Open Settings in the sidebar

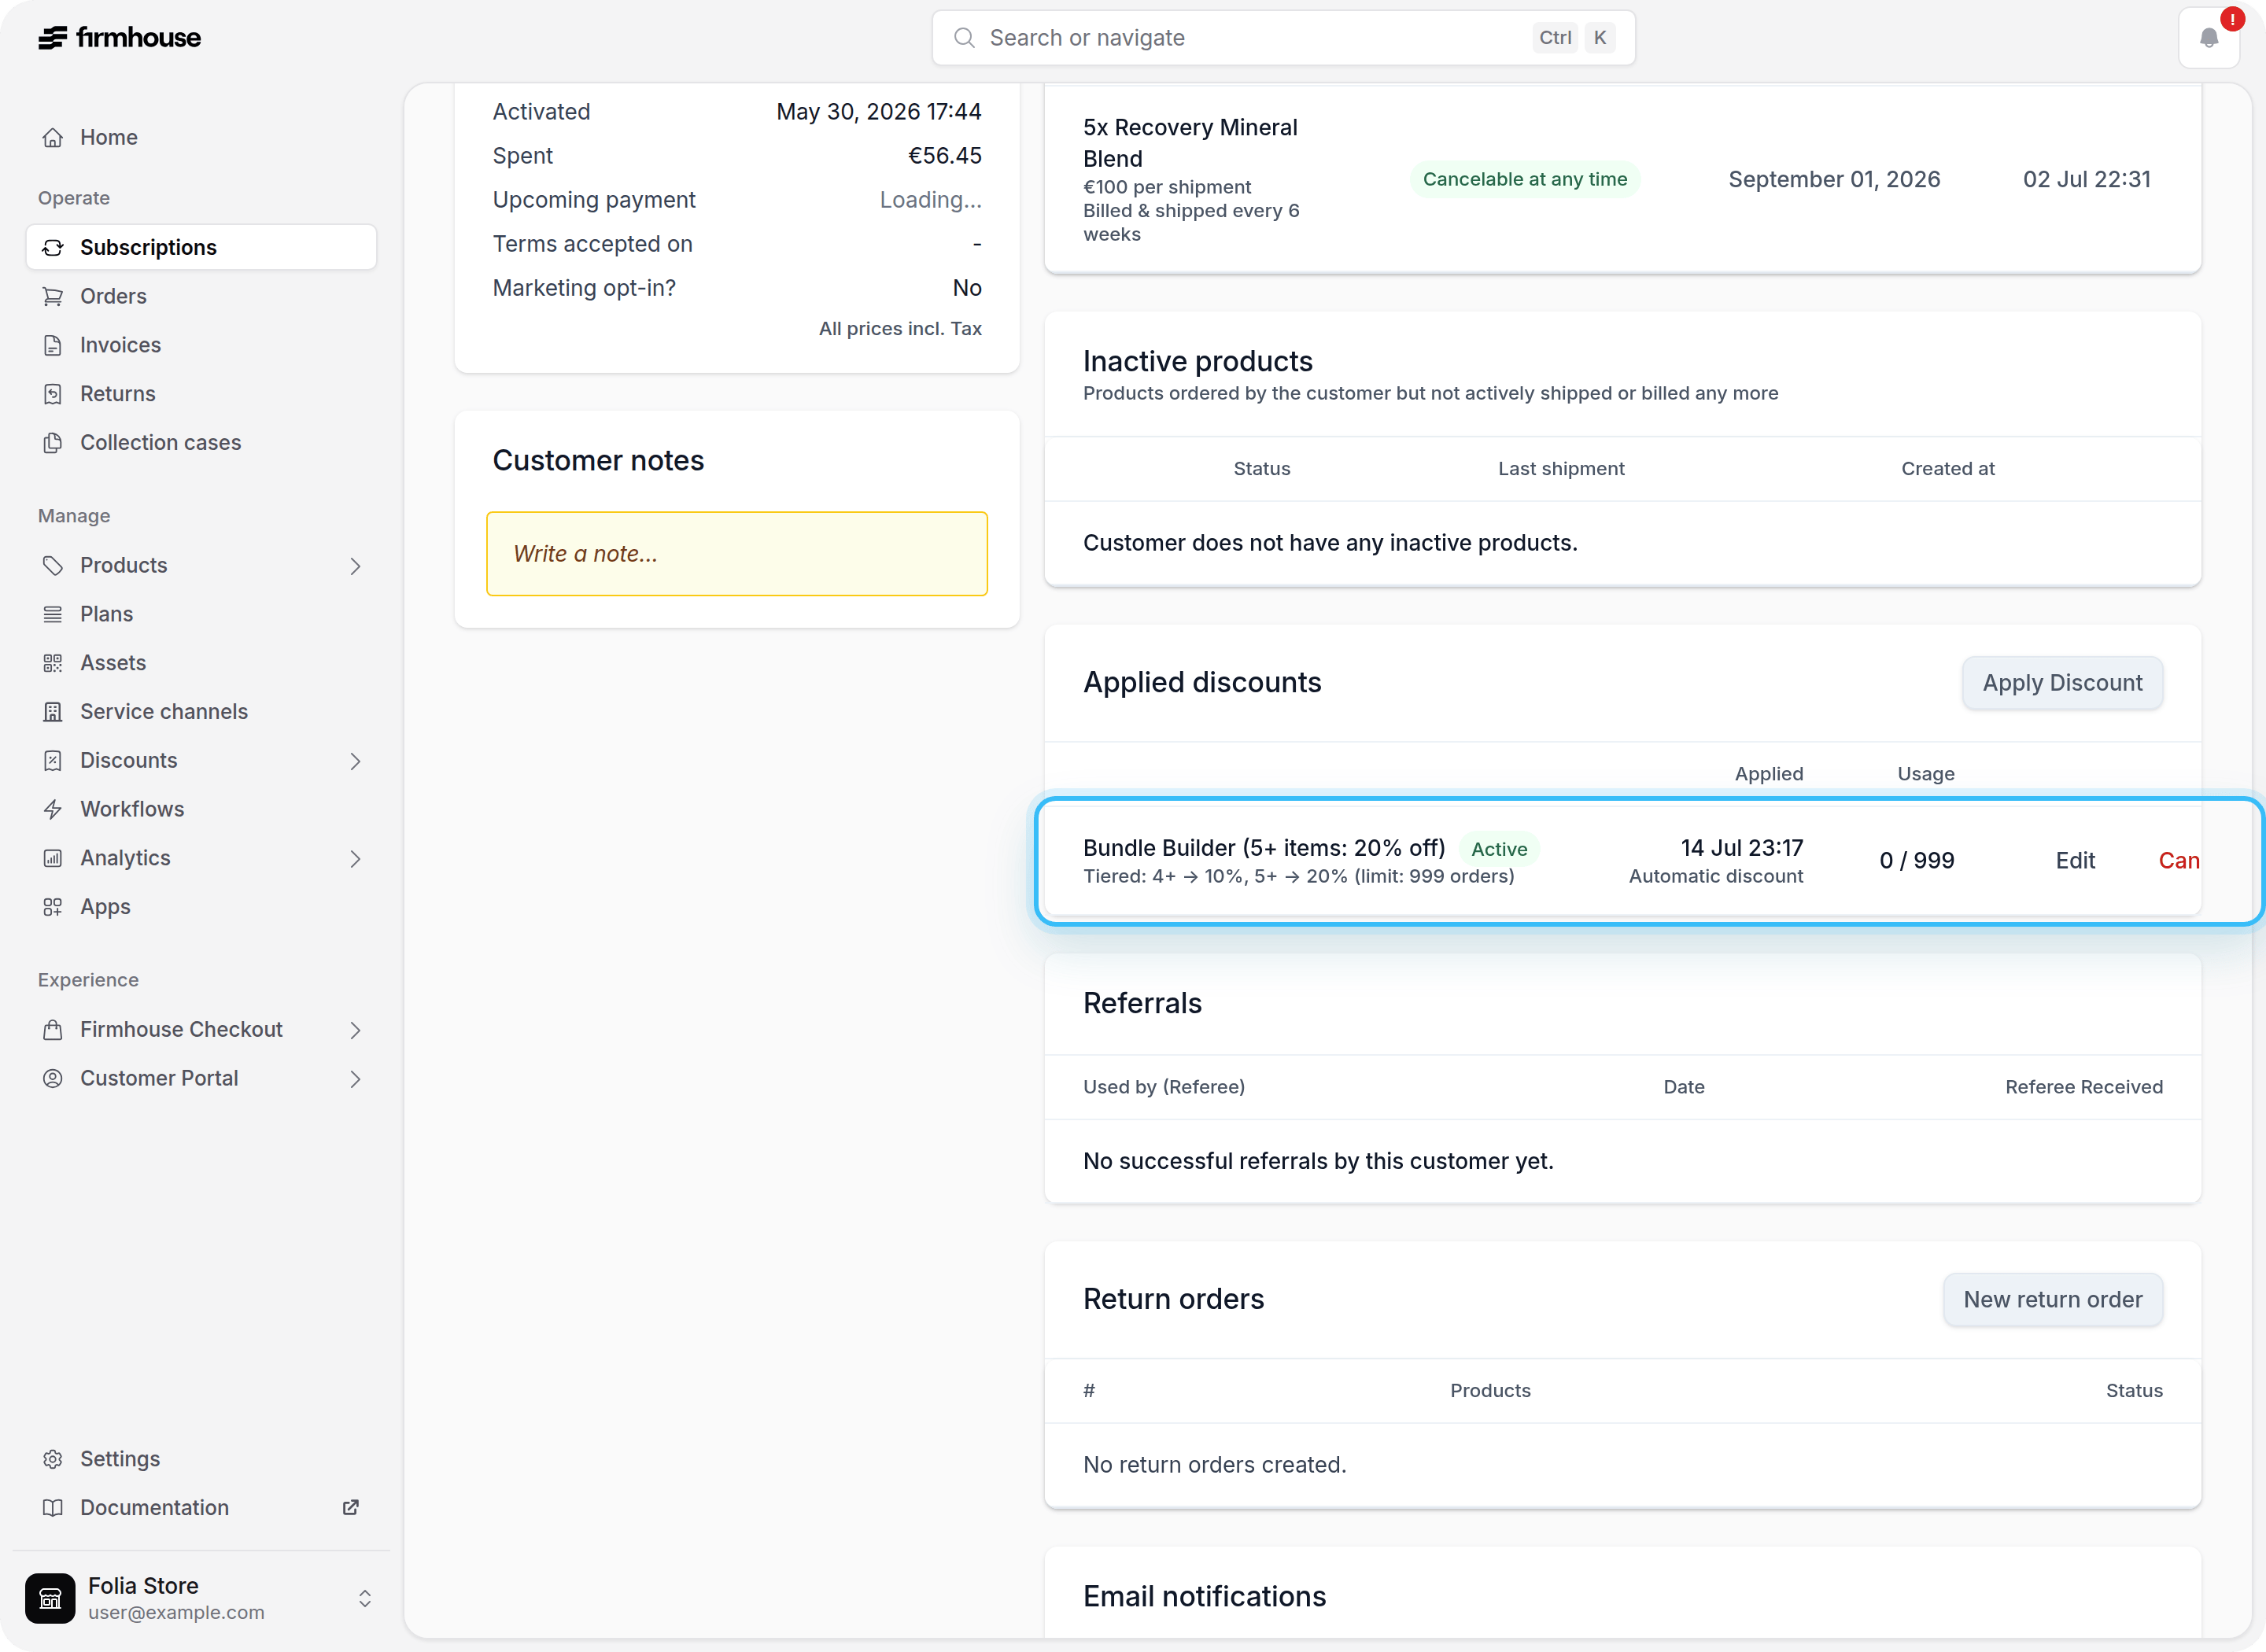[201, 1459]
